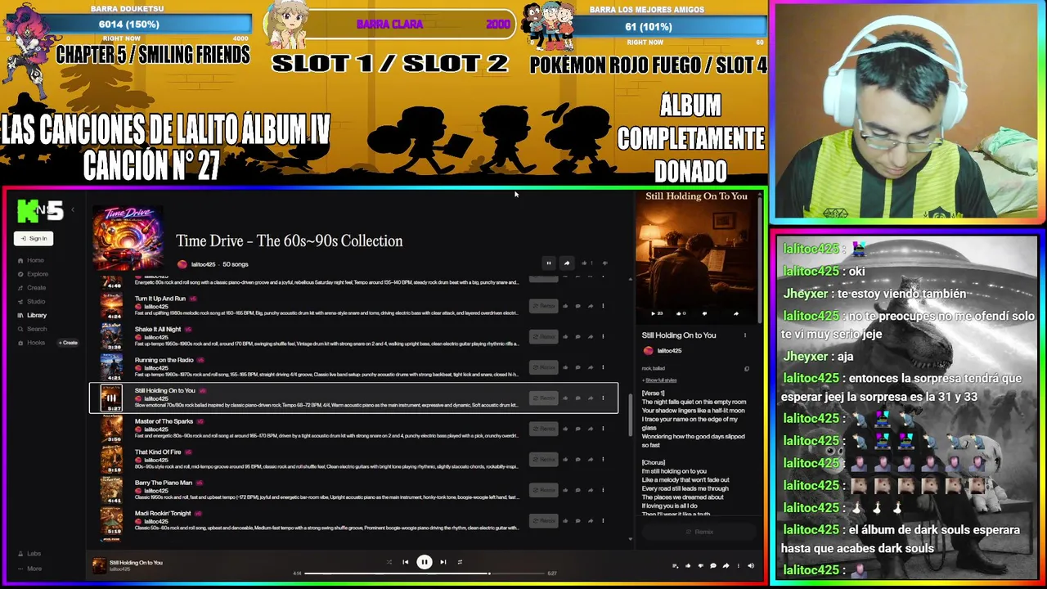Open more options for Turn It Up And Run
The width and height of the screenshot is (1047, 589).
click(603, 306)
